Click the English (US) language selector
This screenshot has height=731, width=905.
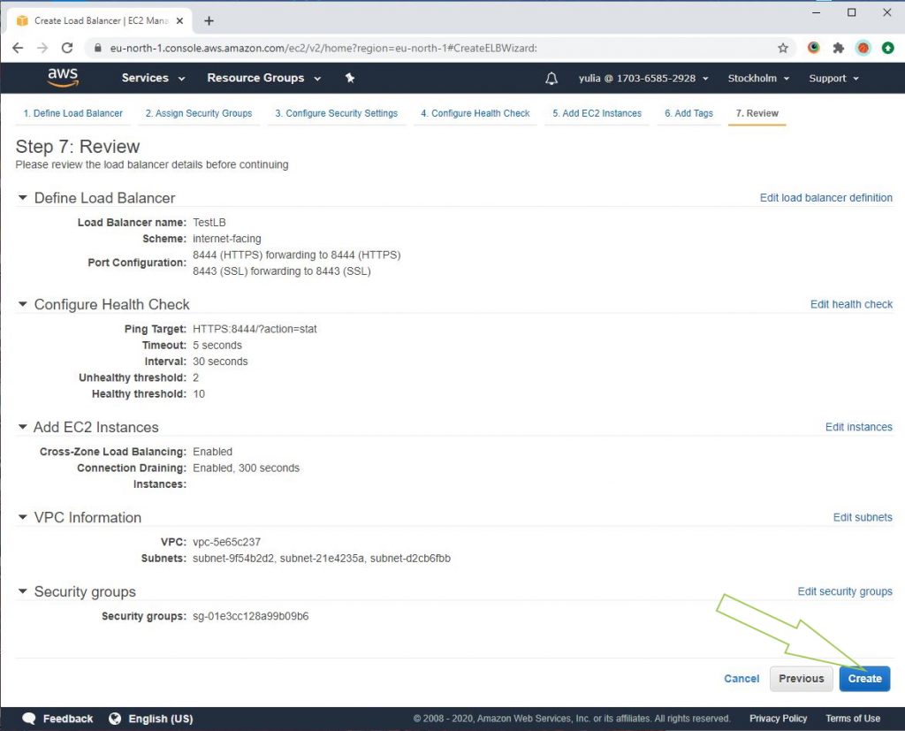(x=161, y=719)
